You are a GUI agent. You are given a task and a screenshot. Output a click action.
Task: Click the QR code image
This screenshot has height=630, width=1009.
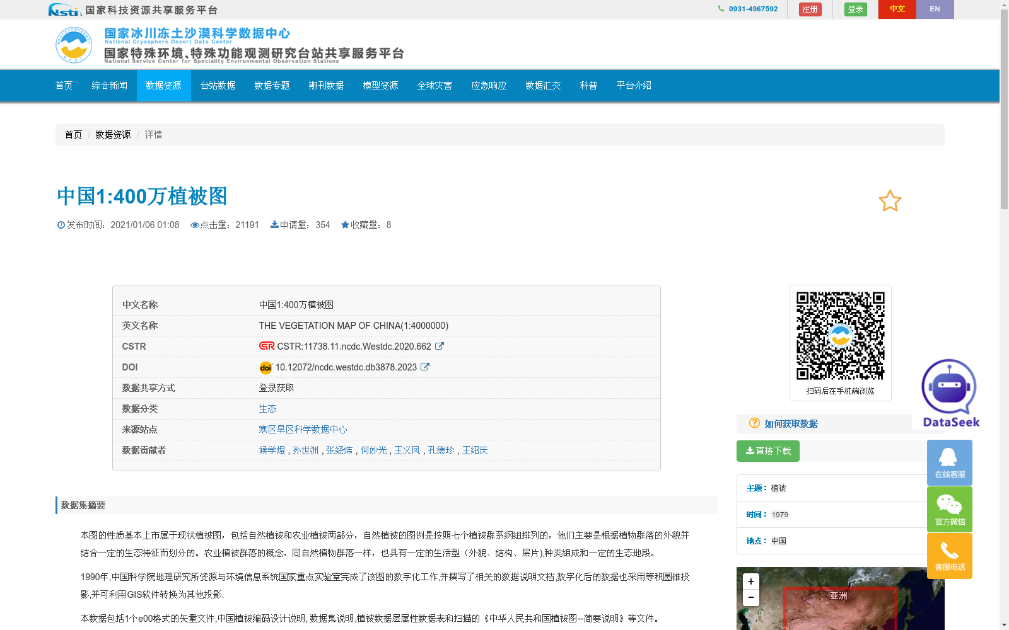841,336
